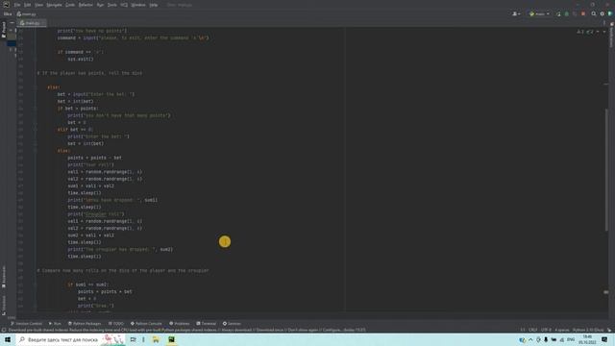Open the Project tool window side tab
The height and width of the screenshot is (346, 615).
[4, 30]
